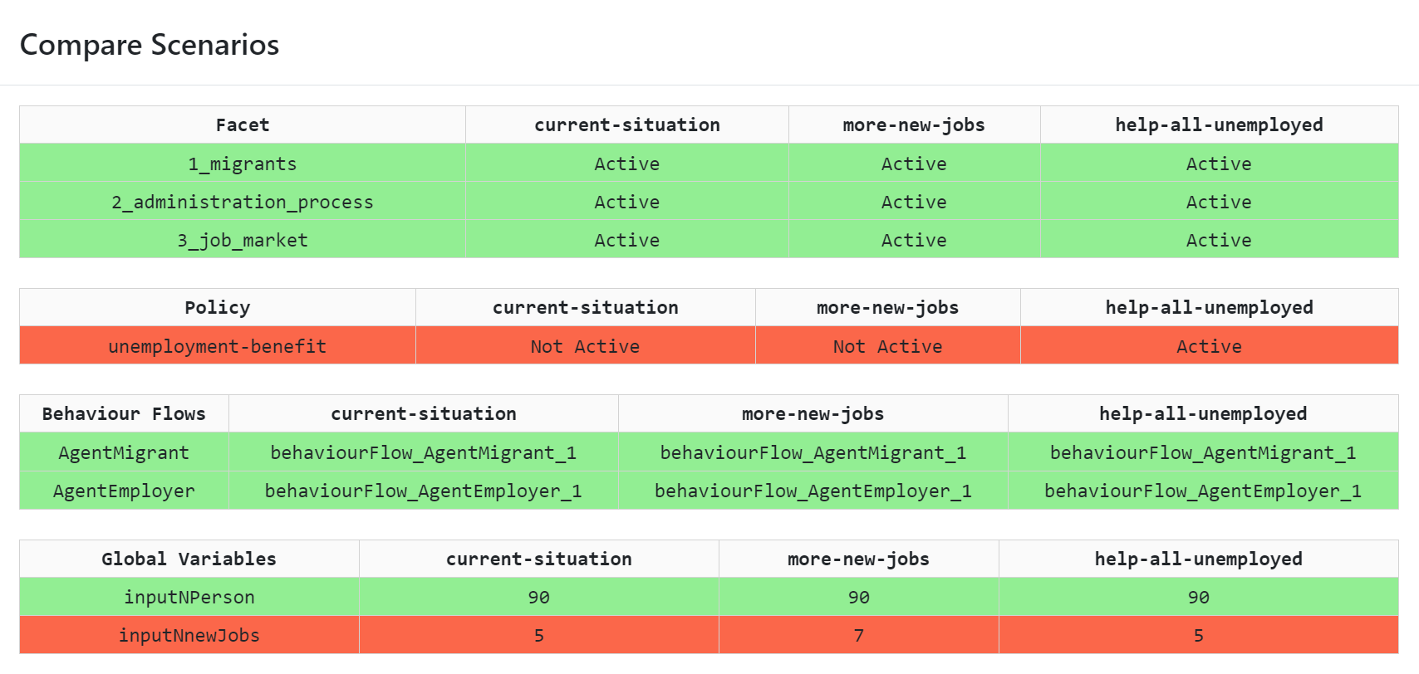
Task: Click the more-new-jobs header in Facet table
Action: 913,125
